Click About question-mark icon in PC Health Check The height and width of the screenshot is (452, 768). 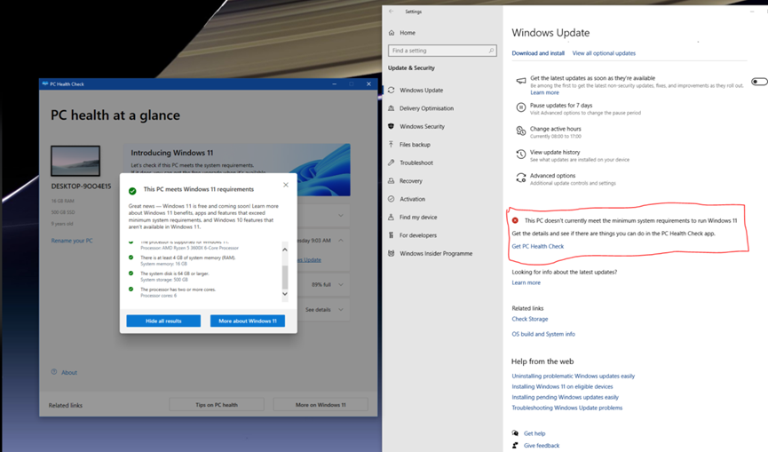pyautogui.click(x=54, y=372)
